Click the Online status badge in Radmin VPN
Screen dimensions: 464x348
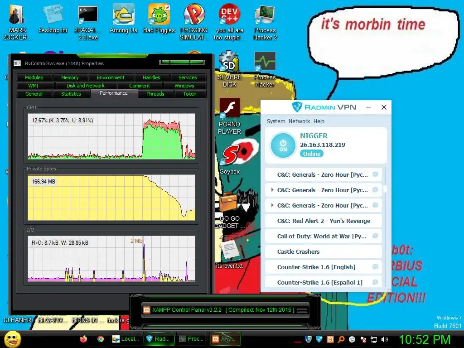click(312, 154)
